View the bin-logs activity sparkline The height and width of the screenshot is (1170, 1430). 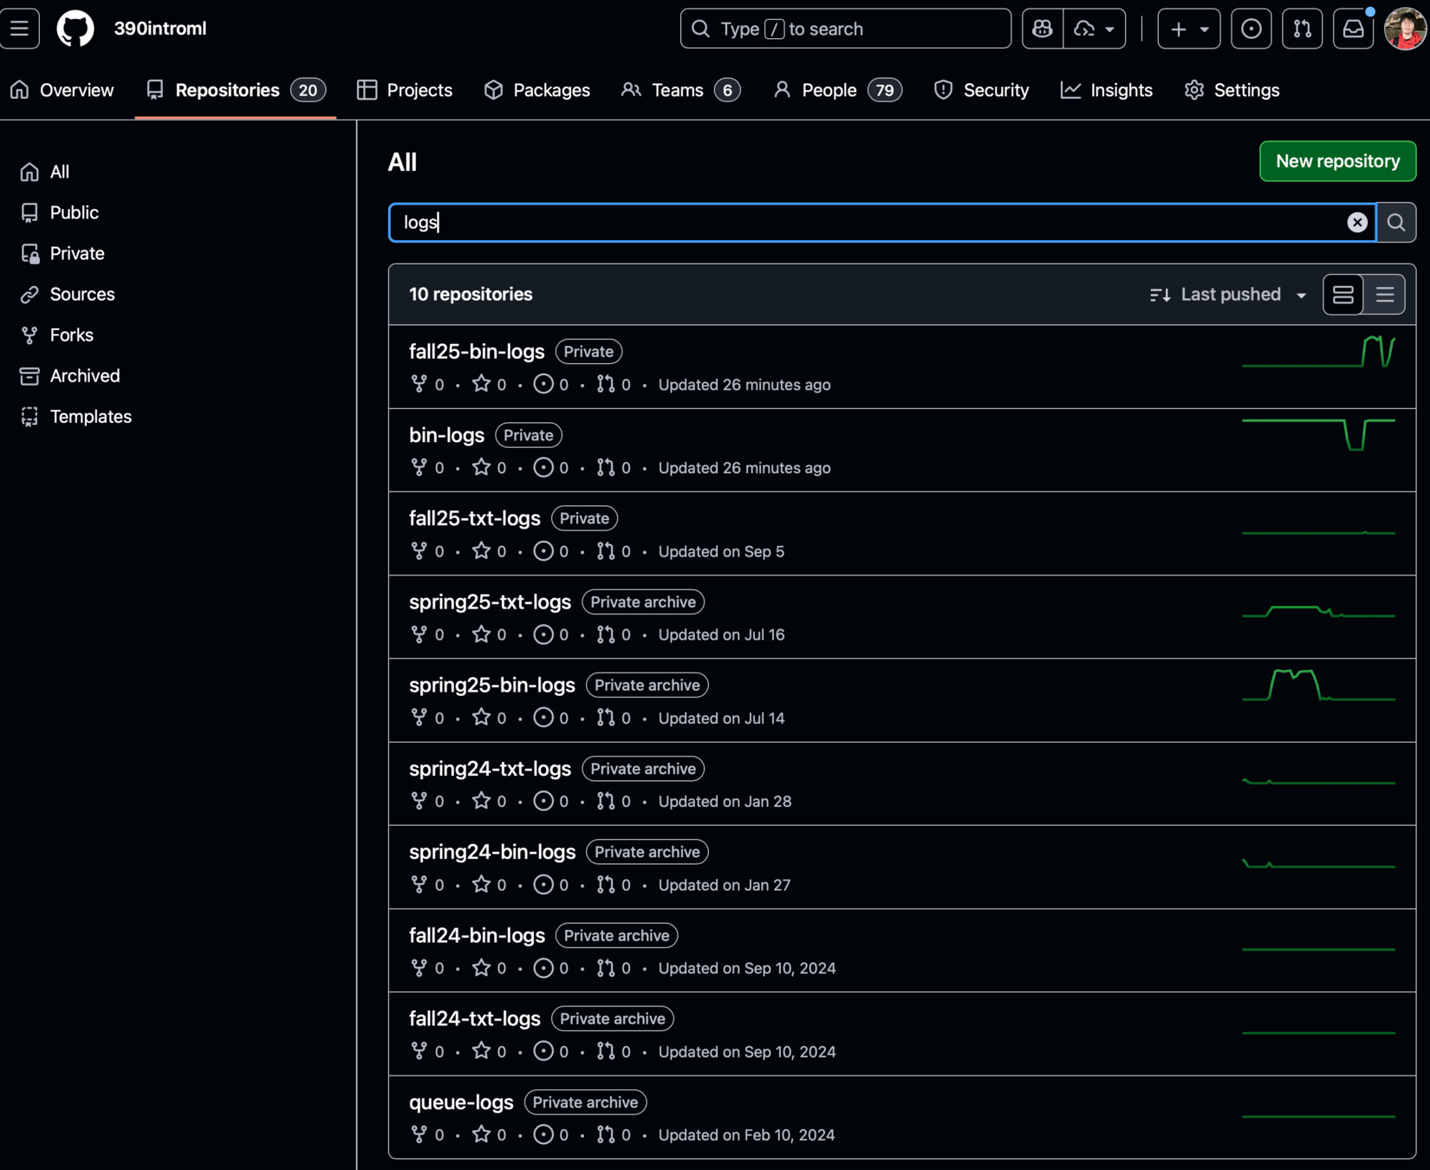pyautogui.click(x=1318, y=434)
